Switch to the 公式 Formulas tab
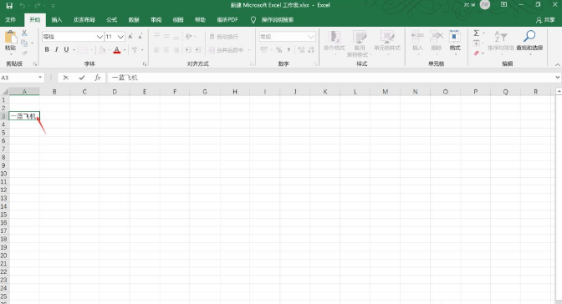Screen dimensions: 562x304 pos(111,20)
